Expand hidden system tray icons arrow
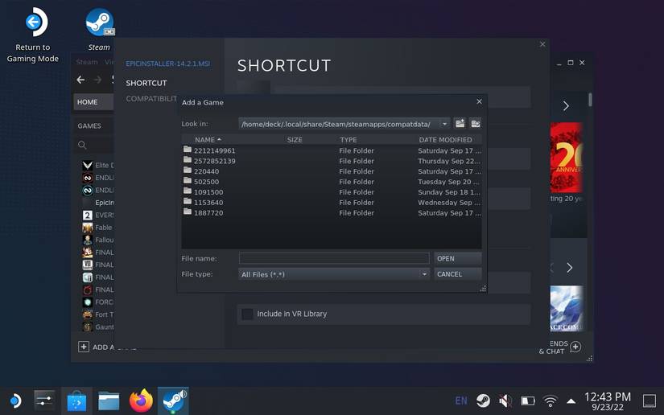The image size is (664, 415). pyautogui.click(x=571, y=401)
